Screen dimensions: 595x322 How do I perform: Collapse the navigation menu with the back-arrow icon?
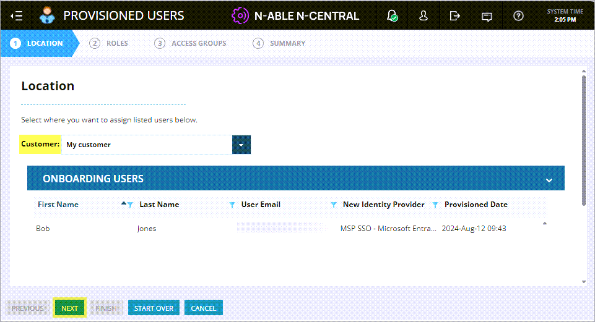(x=17, y=15)
